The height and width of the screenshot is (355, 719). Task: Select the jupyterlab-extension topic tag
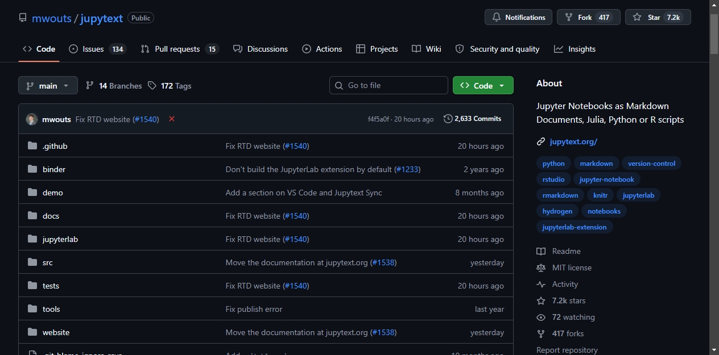coord(575,227)
